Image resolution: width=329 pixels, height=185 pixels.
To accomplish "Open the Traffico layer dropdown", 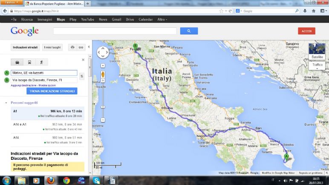I will (317, 66).
